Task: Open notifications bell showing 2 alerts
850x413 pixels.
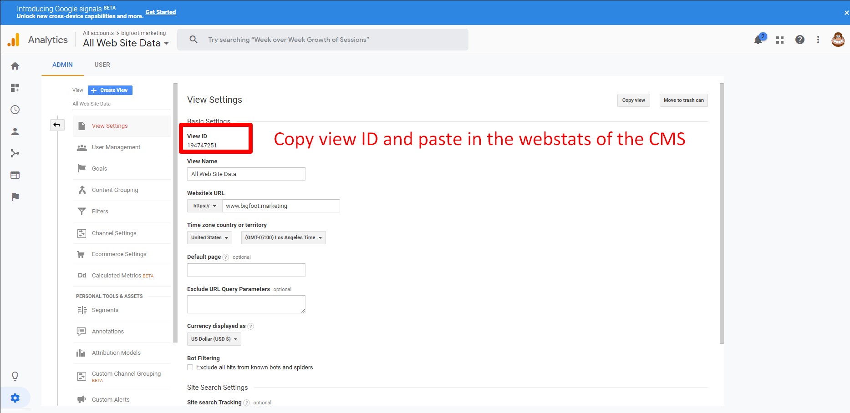Action: (x=758, y=40)
